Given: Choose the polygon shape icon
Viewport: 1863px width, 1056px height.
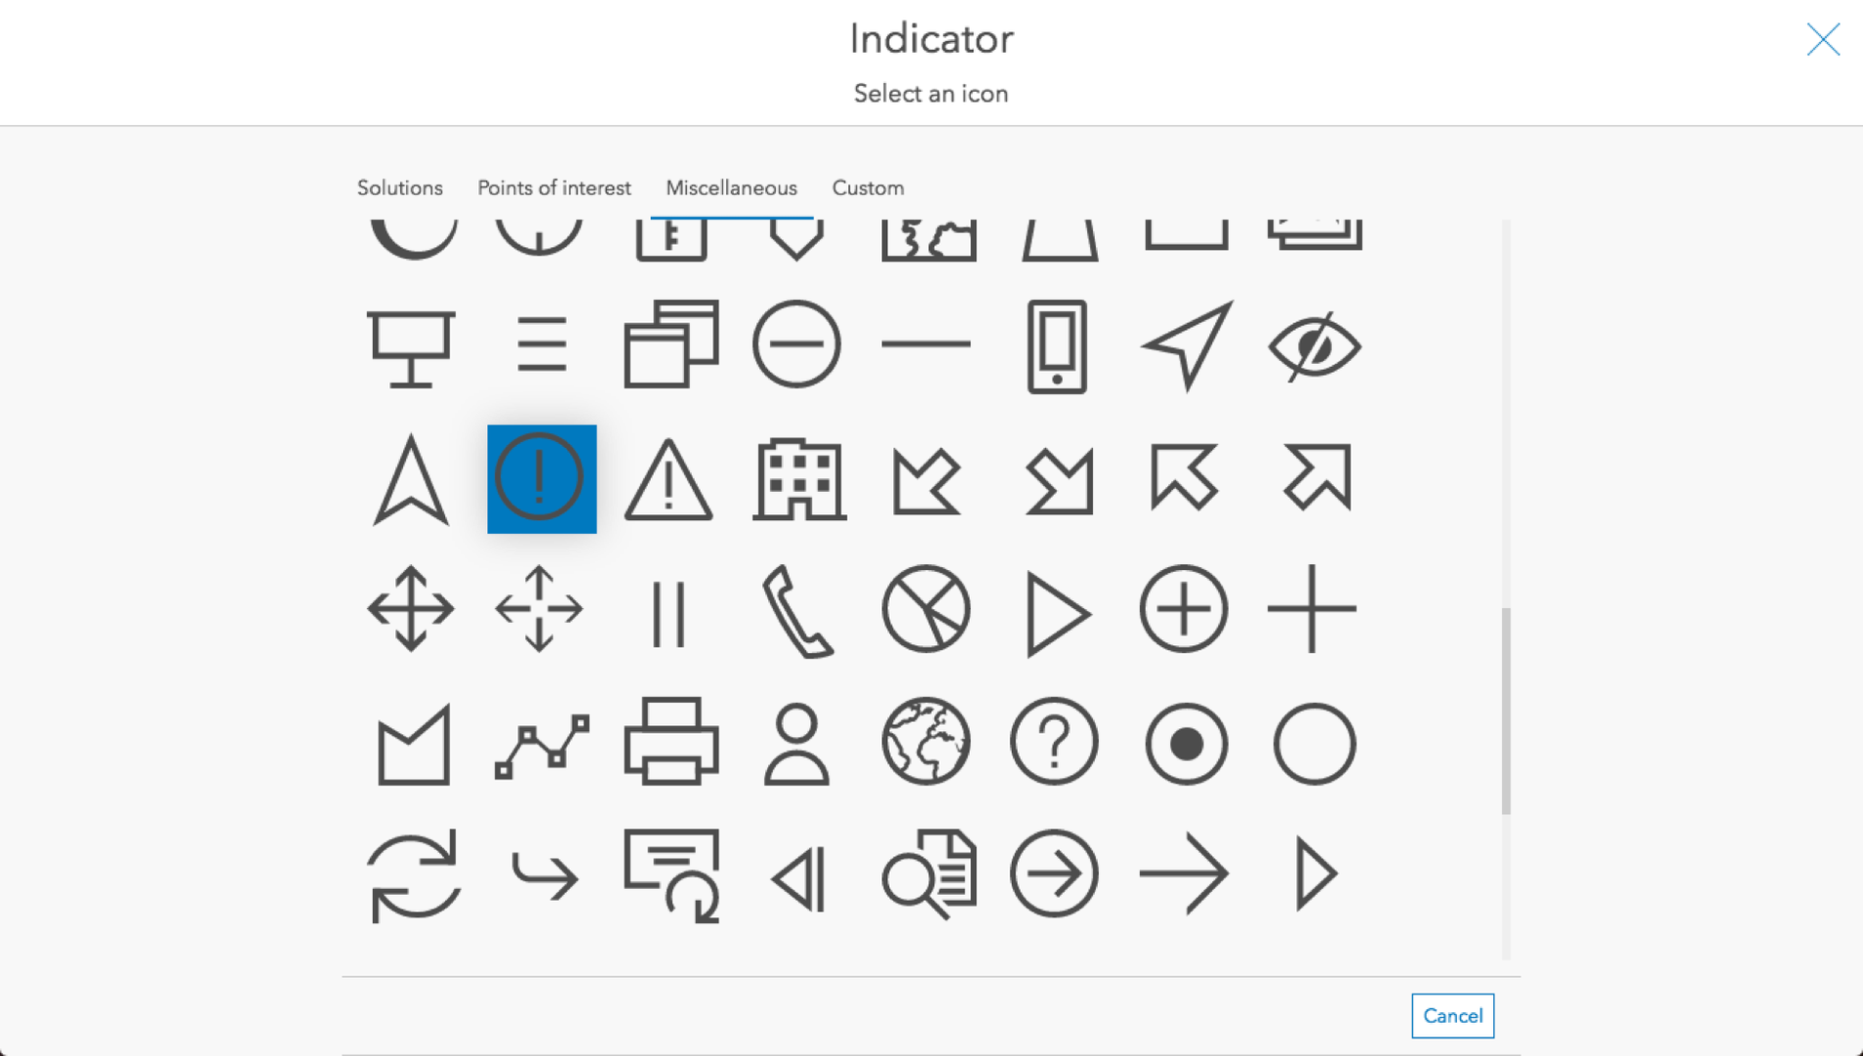Looking at the screenshot, I should (413, 744).
